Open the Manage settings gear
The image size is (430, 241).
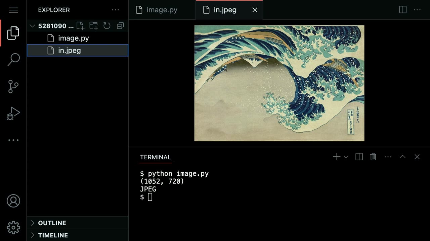point(13,228)
